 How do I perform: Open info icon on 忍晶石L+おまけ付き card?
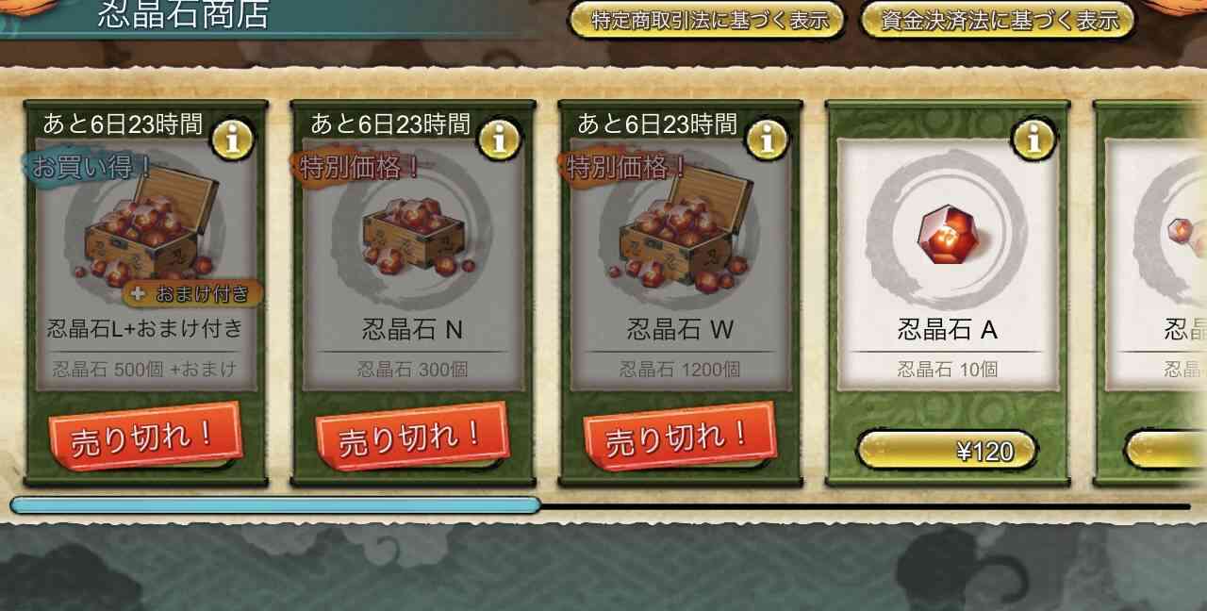coord(232,140)
